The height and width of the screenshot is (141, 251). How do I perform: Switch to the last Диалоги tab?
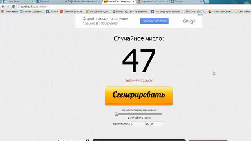pyautogui.click(x=186, y=2)
